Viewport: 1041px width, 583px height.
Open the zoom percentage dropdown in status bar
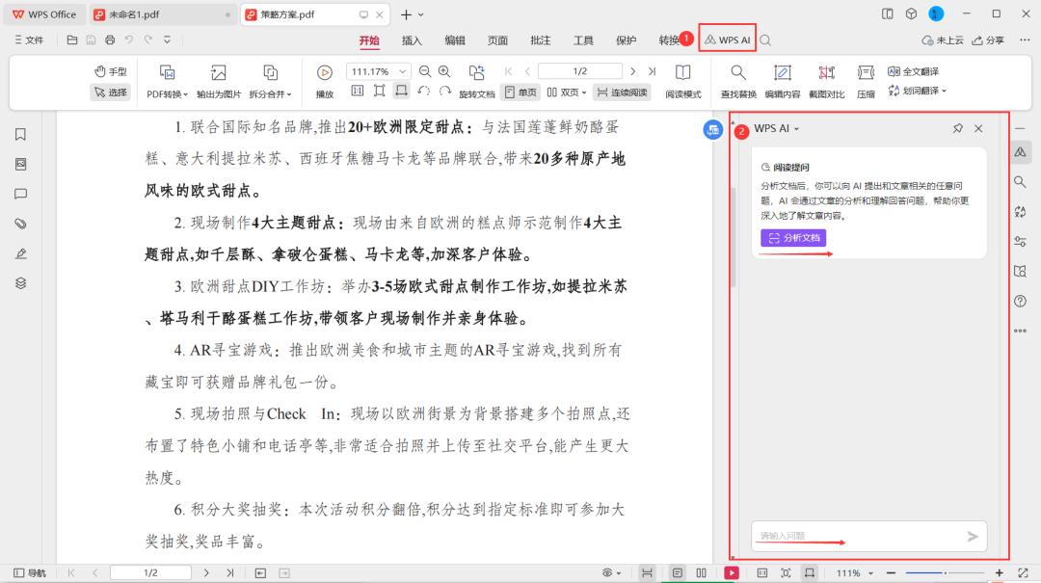click(x=853, y=571)
